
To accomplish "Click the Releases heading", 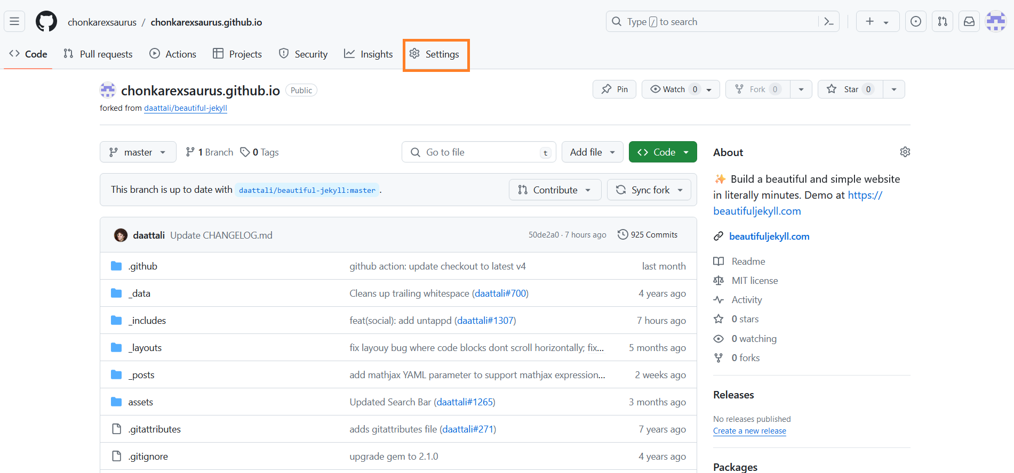I will pos(733,395).
